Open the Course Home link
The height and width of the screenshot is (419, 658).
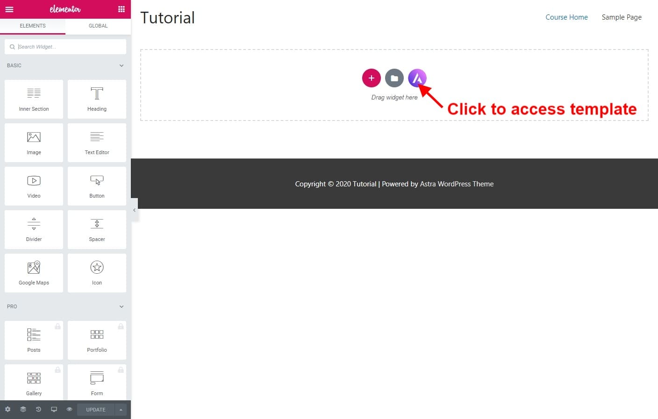tap(566, 17)
